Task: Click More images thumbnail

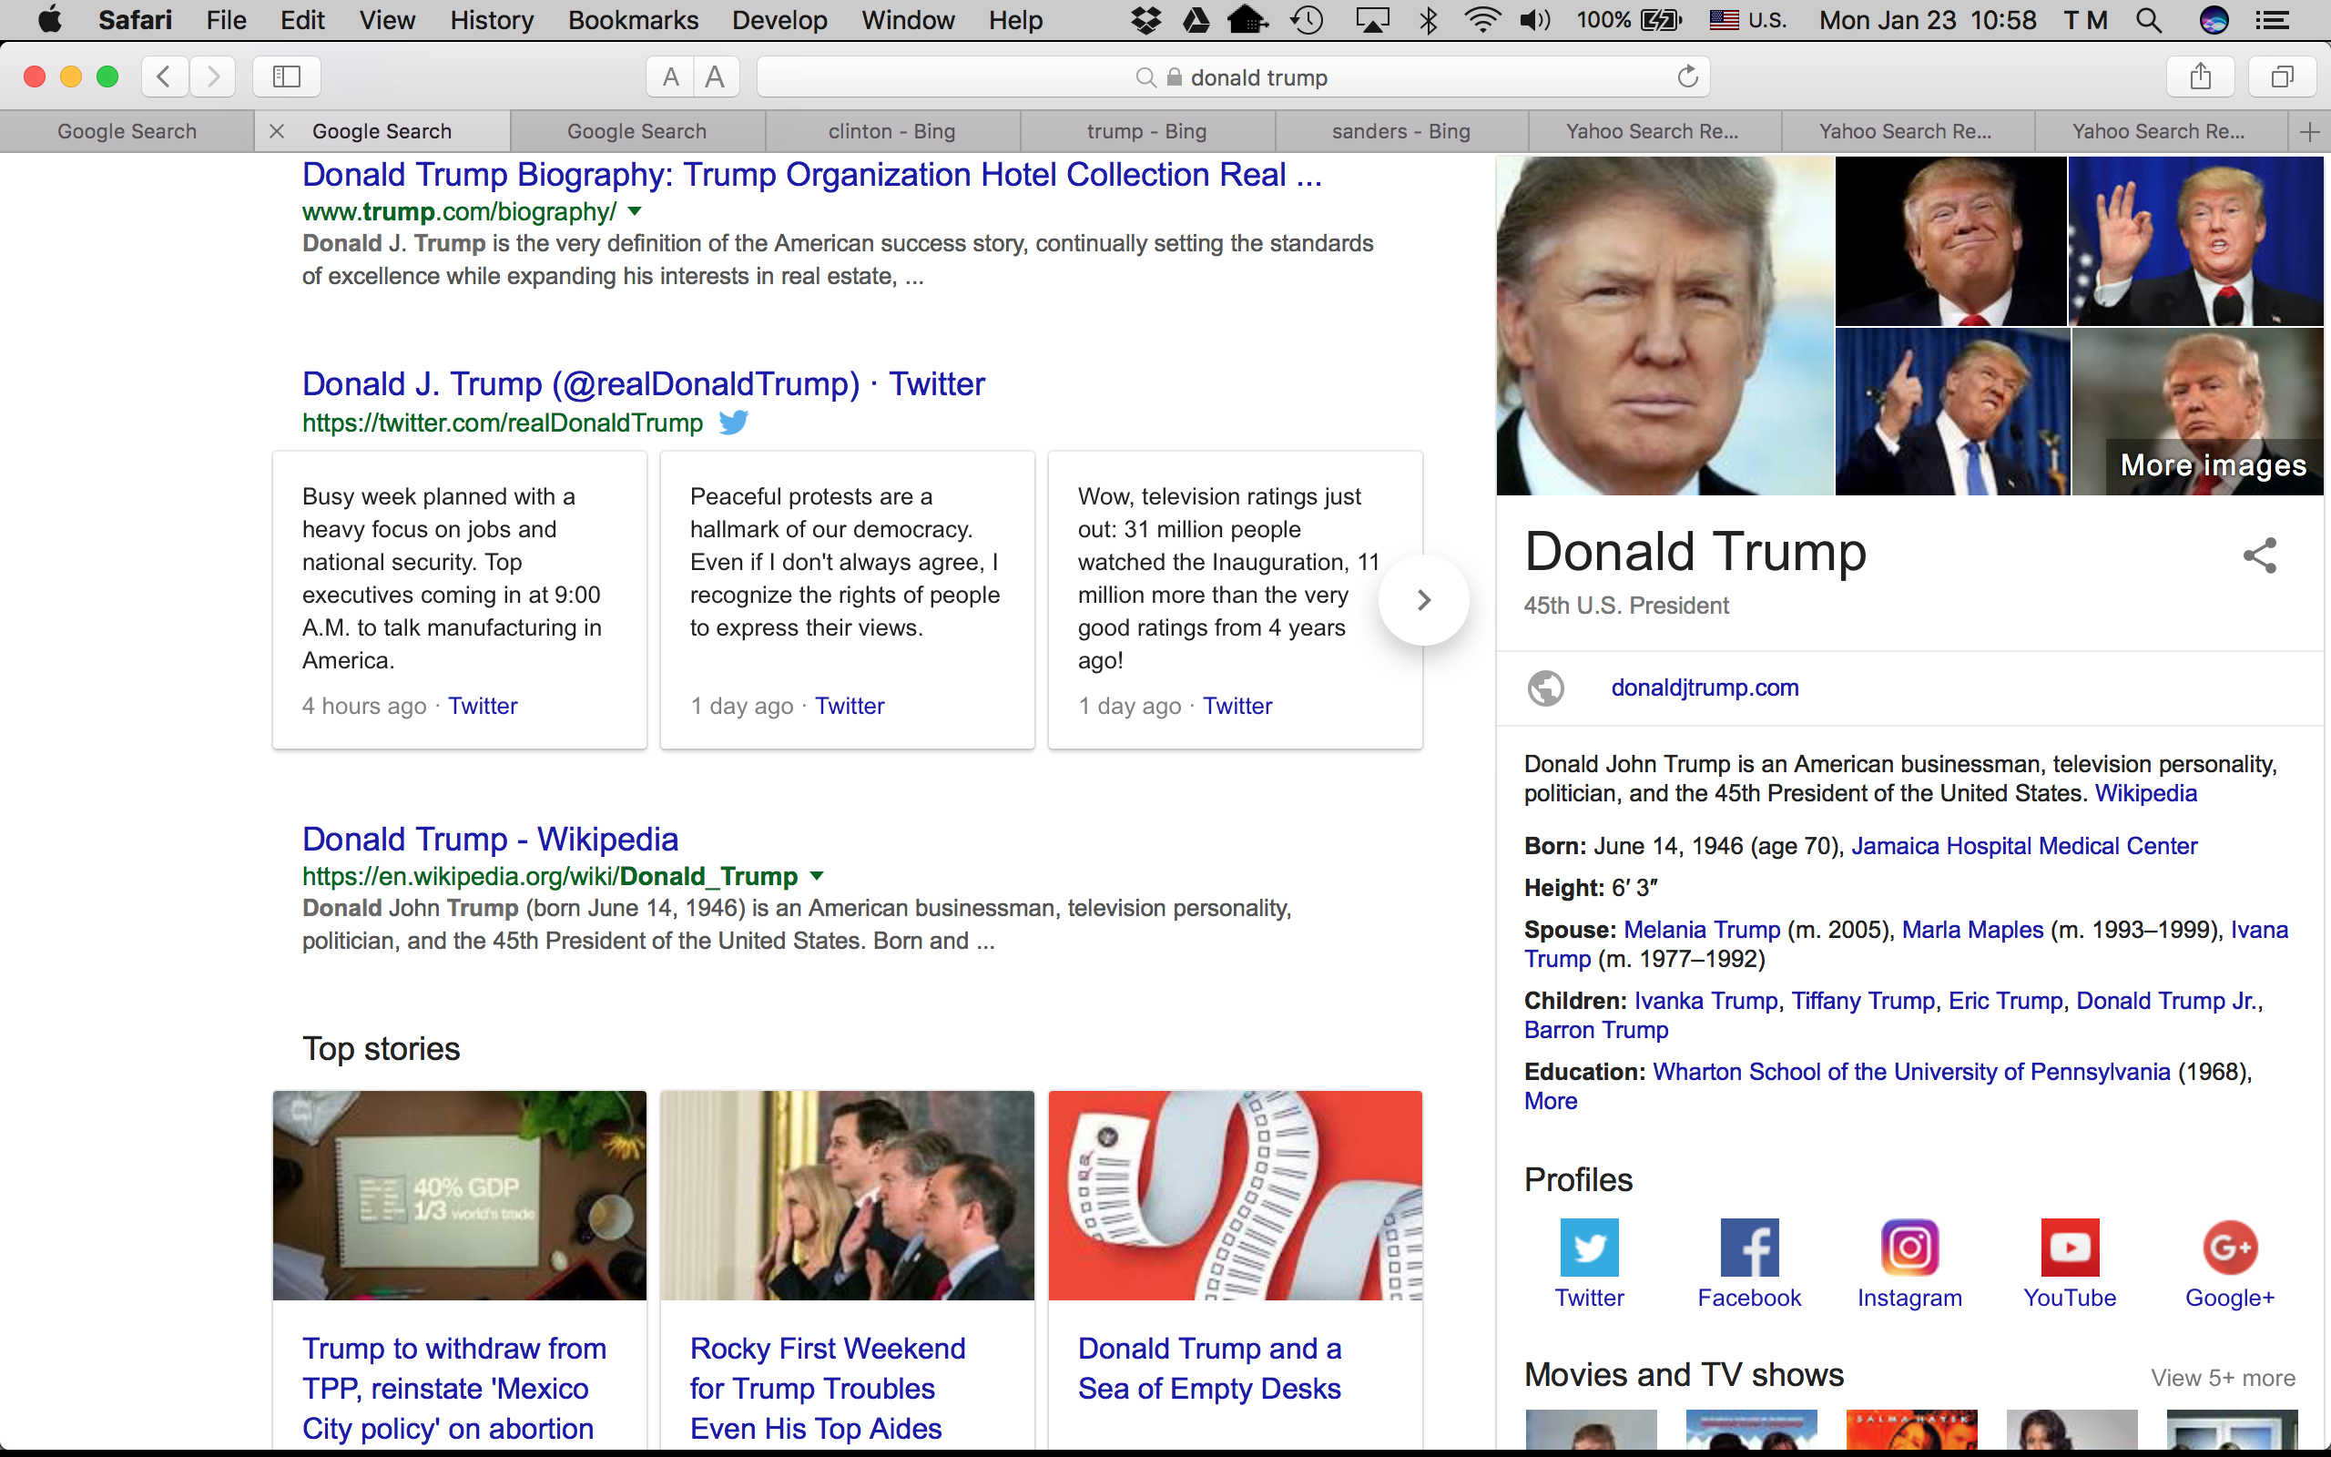Action: coord(2212,465)
